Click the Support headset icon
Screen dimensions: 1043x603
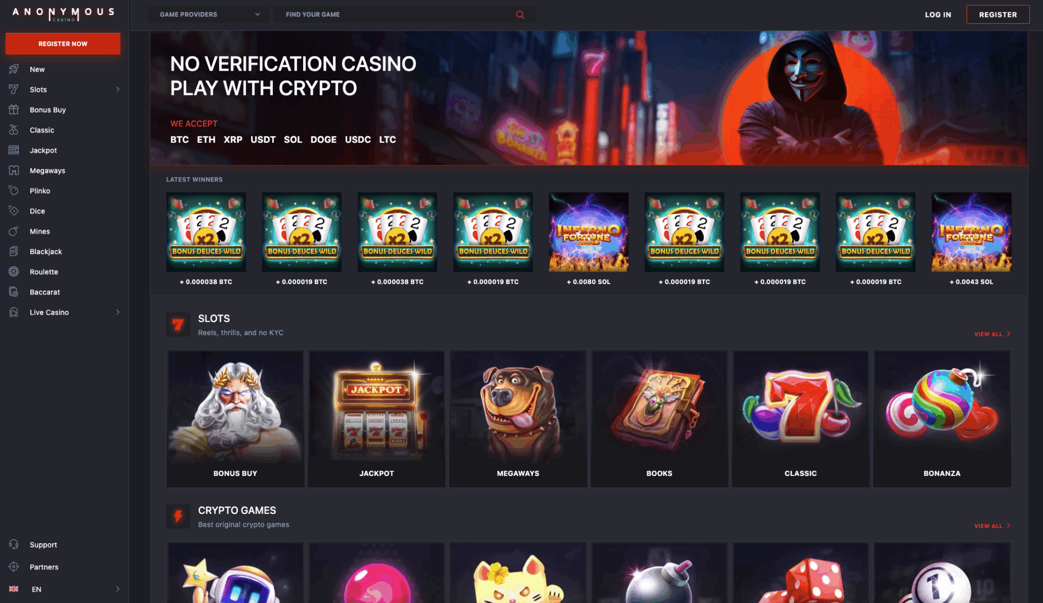14,544
